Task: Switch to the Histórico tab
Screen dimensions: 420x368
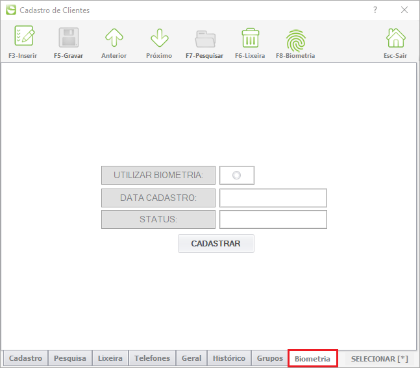Action: 229,358
